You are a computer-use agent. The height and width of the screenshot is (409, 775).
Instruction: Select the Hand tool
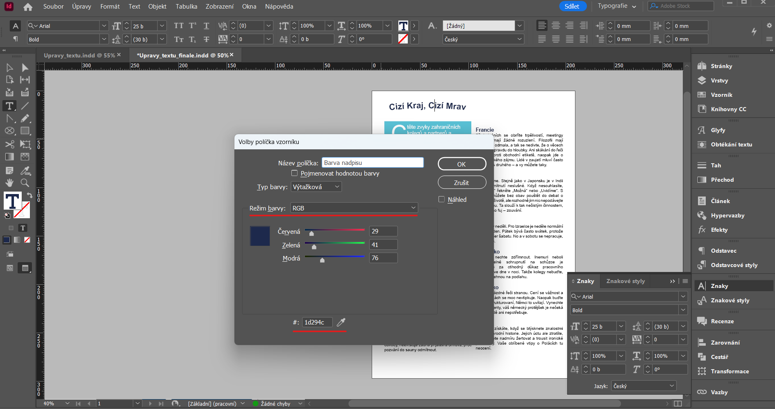tap(9, 183)
